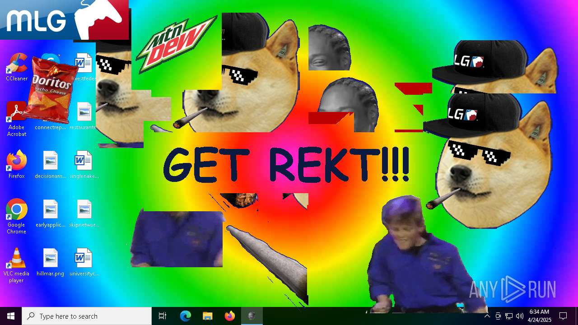
Task: Open File Explorer from the taskbar
Action: 207,316
